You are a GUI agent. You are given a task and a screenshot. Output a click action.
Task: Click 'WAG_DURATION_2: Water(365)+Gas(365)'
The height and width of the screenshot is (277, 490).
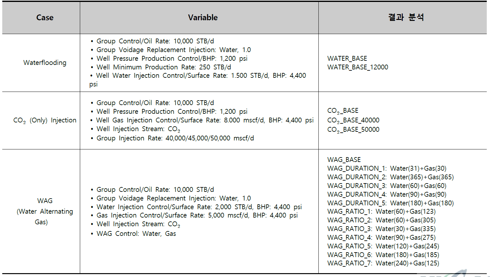coord(391,177)
